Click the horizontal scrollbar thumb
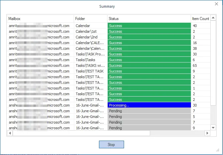This screenshot has height=155, width=223. [81, 133]
